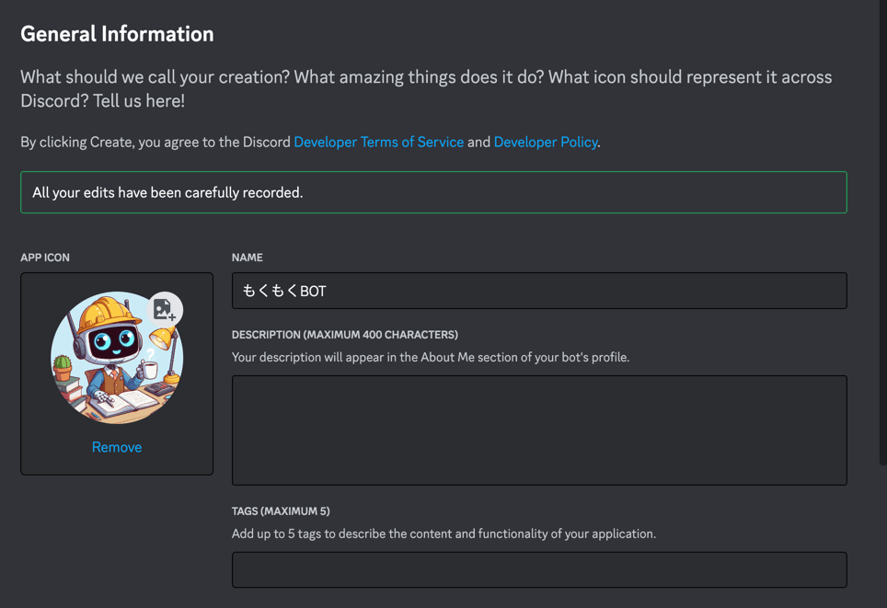This screenshot has width=887, height=608.
Task: Focus the empty Tags input field
Action: coord(539,569)
